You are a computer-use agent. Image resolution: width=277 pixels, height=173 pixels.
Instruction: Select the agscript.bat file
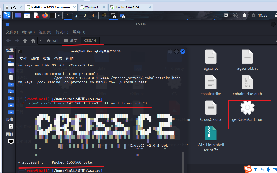[247, 60]
